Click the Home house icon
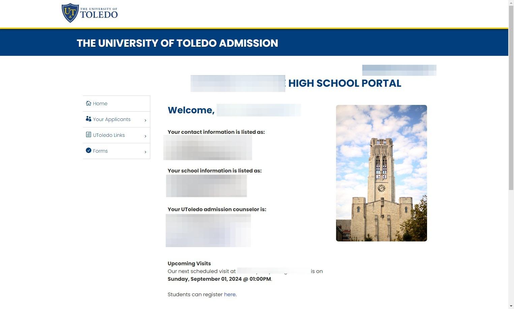The width and height of the screenshot is (514, 309). pyautogui.click(x=88, y=103)
